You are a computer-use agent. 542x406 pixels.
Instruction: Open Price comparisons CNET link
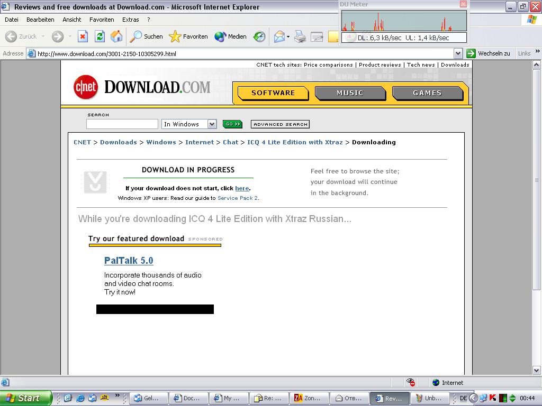pos(328,65)
